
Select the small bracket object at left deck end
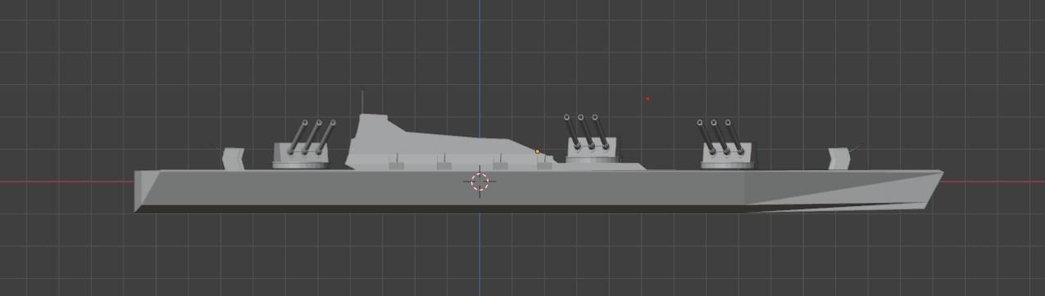[x=234, y=159]
